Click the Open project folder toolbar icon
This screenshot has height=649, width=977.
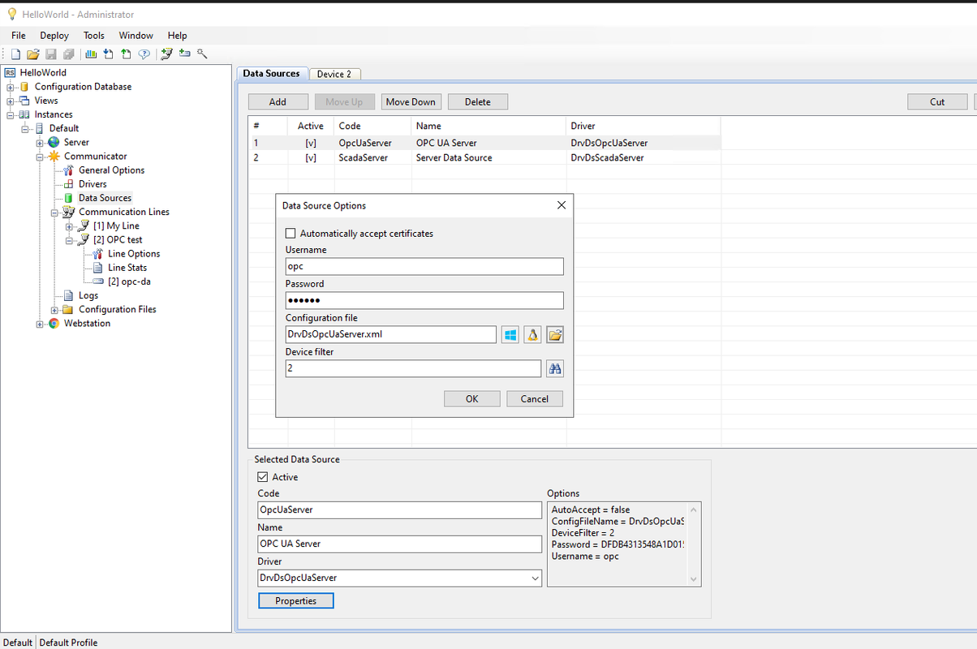[x=33, y=54]
